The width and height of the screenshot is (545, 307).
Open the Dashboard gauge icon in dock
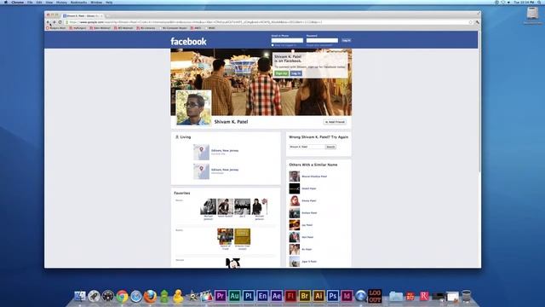click(108, 296)
